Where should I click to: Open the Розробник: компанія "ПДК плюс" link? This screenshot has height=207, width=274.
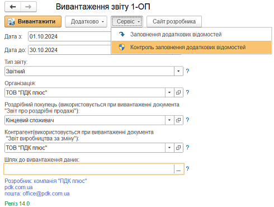[46, 181]
